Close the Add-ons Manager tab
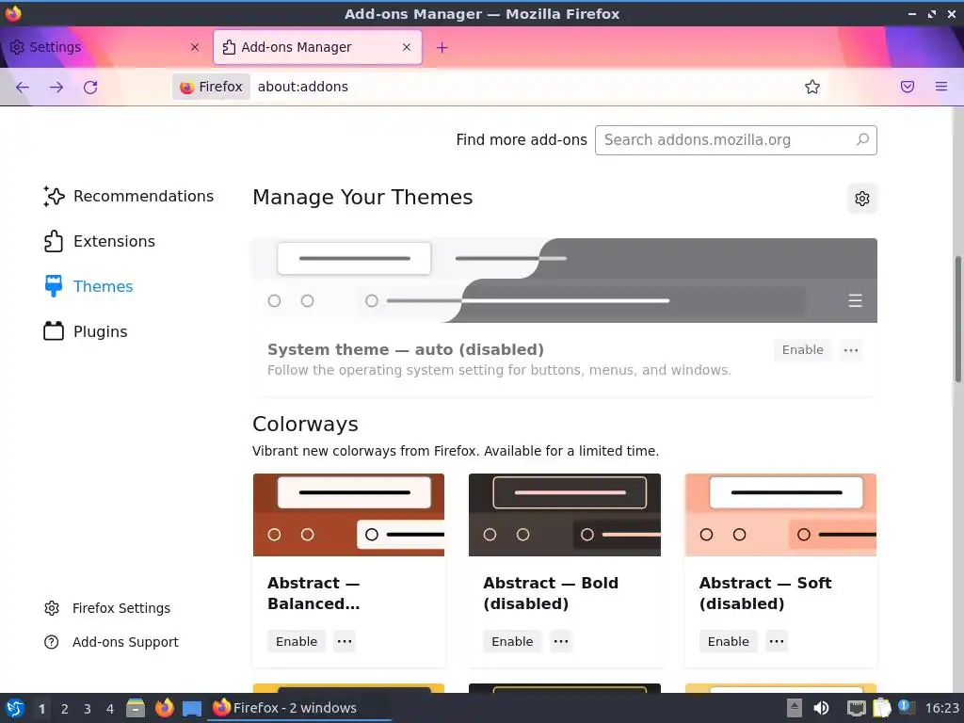The width and height of the screenshot is (964, 723). coord(407,47)
